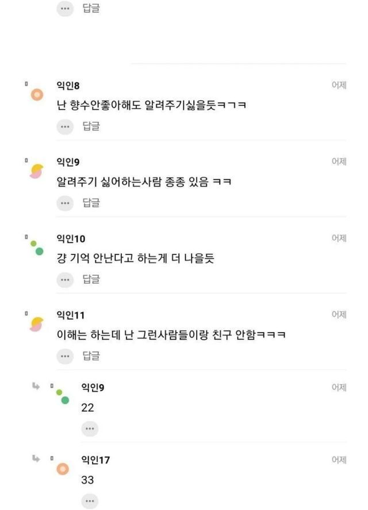The image size is (368, 510).
Task: Open more options under the "22" reply
Action: coord(90,429)
